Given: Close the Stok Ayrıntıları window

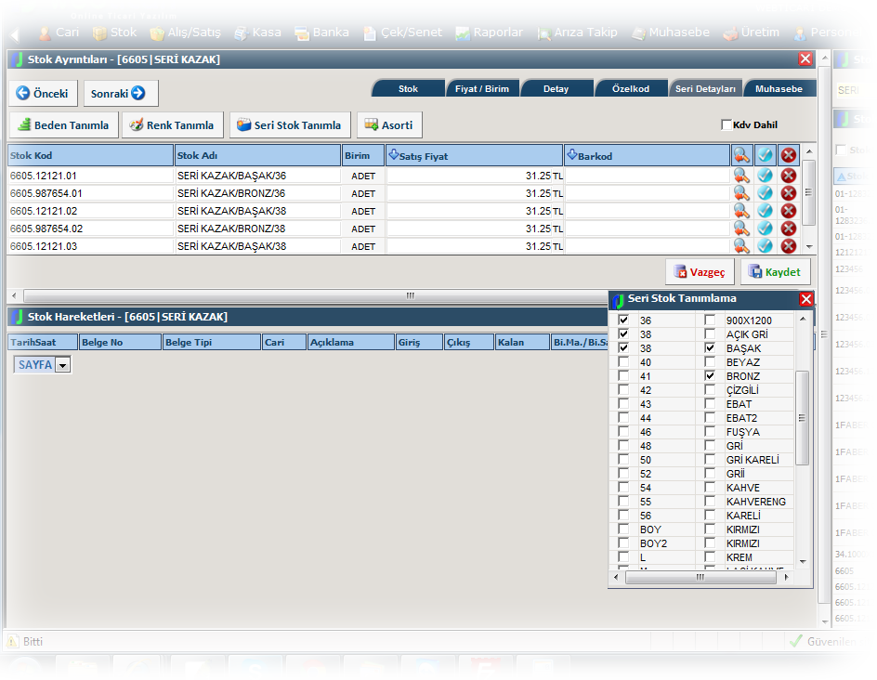Looking at the screenshot, I should click(x=805, y=59).
